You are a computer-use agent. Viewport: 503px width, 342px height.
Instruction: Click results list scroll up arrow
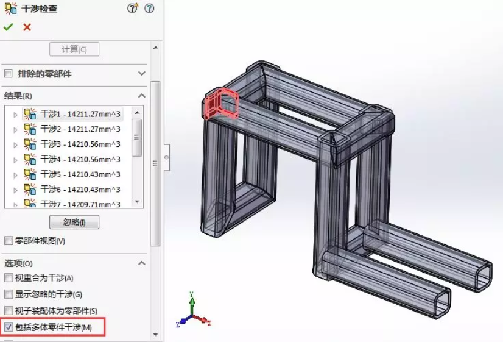tap(137, 112)
